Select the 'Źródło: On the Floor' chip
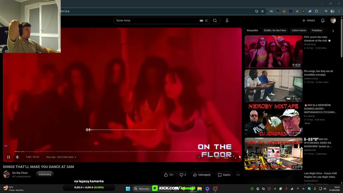The width and height of the screenshot is (343, 193). (275, 31)
